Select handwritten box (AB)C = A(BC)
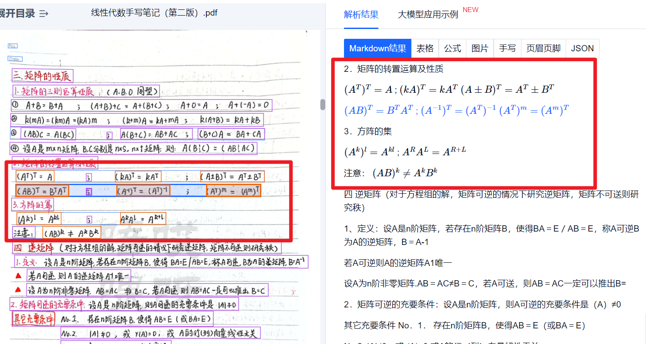This screenshot has height=344, width=646. (x=49, y=134)
